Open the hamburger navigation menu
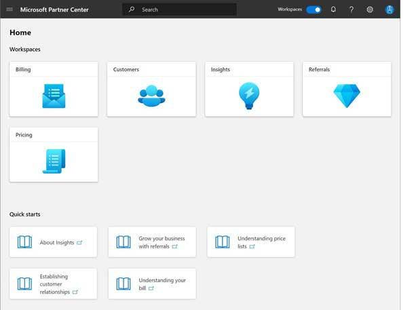The height and width of the screenshot is (310, 414). point(10,9)
